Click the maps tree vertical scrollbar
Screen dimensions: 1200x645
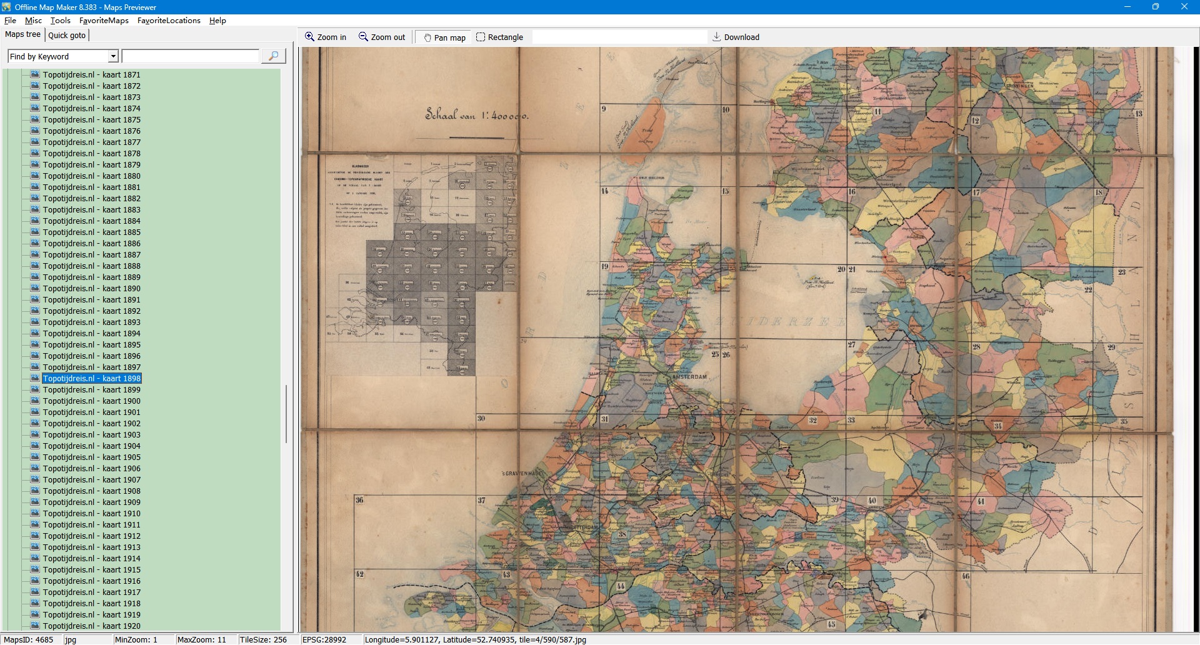(286, 414)
